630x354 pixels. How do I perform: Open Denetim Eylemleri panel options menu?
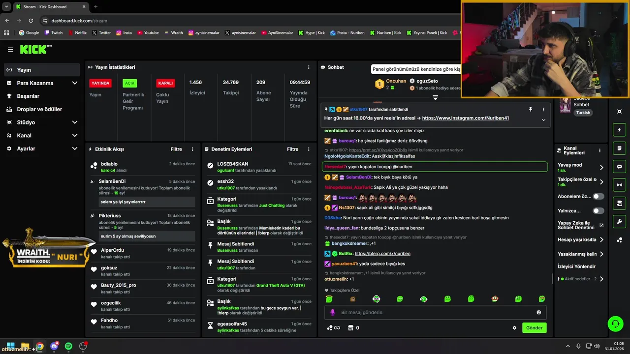point(309,149)
